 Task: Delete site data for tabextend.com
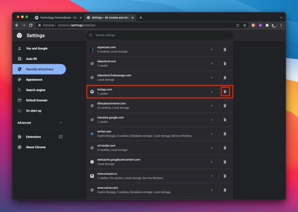[x=225, y=63]
